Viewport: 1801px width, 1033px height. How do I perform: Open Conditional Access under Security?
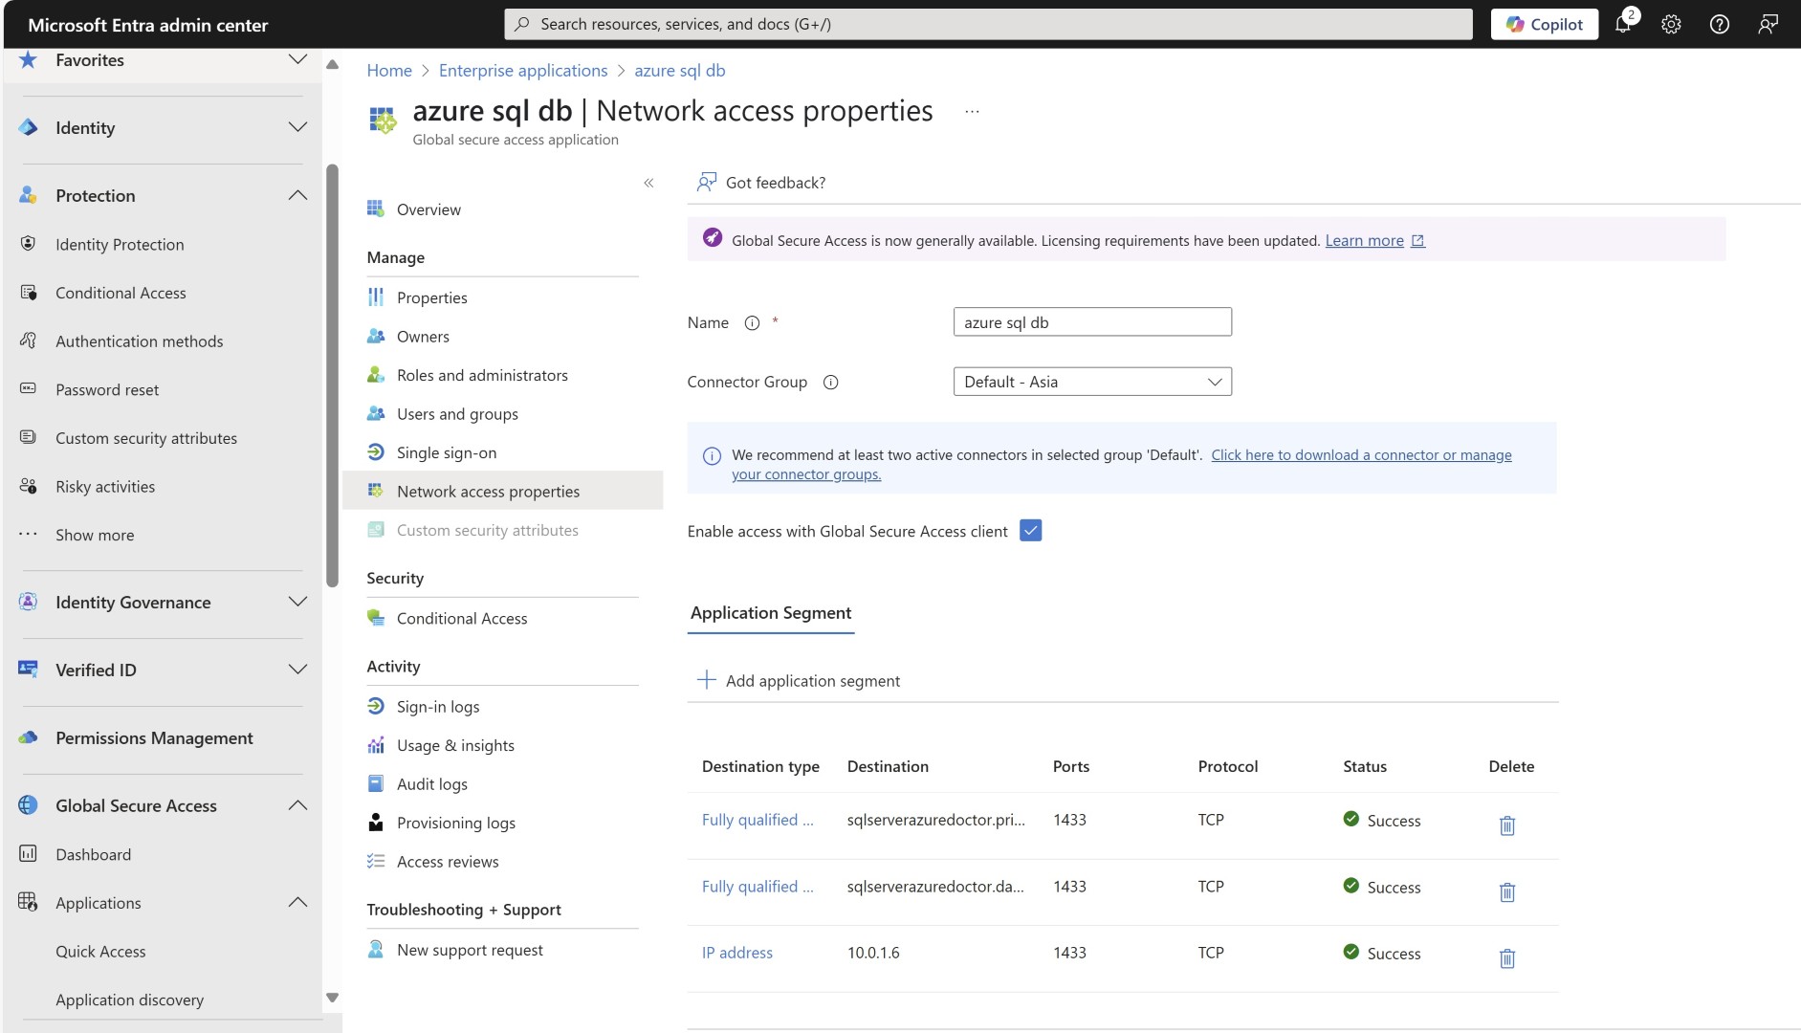(462, 619)
